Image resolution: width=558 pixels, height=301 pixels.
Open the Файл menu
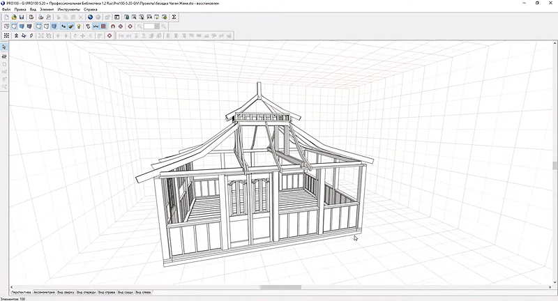coord(6,9)
